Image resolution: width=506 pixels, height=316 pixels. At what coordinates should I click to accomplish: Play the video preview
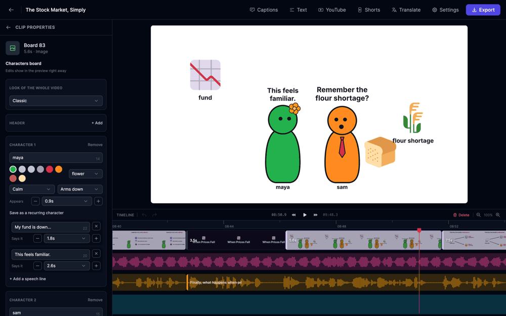click(x=305, y=215)
